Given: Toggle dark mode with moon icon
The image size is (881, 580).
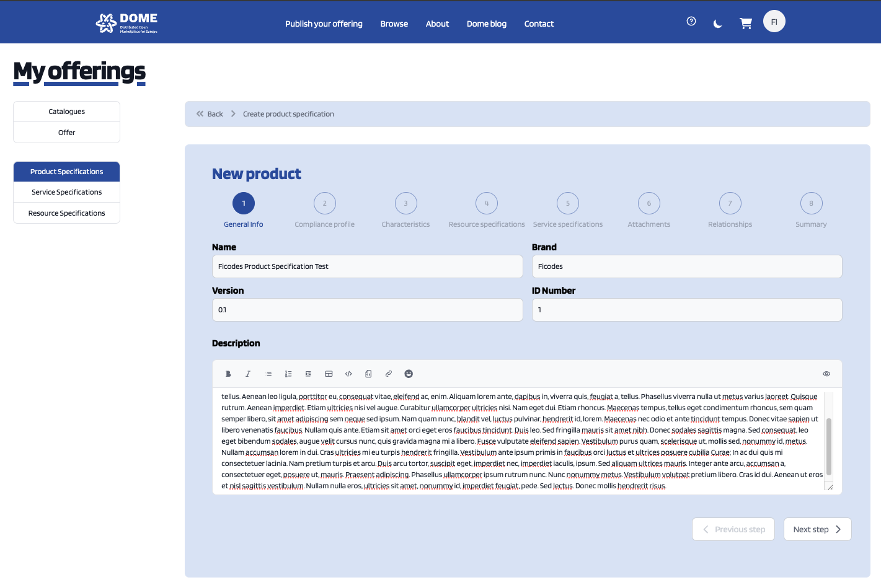Looking at the screenshot, I should 718,24.
